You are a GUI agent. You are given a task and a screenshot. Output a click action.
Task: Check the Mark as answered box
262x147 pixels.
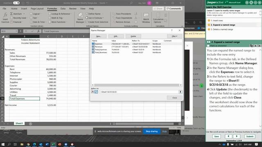(x=208, y=46)
